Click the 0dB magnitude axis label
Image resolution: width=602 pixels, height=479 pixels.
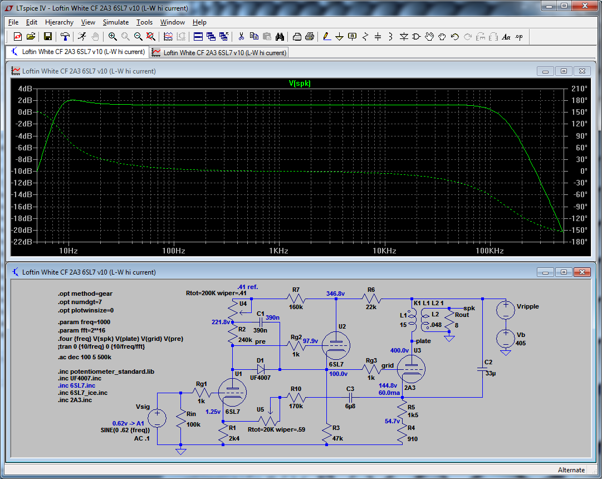coord(26,112)
